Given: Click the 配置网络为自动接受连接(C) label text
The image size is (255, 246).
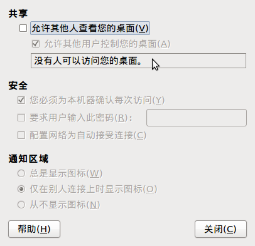Looking at the screenshot, I should tap(88, 135).
